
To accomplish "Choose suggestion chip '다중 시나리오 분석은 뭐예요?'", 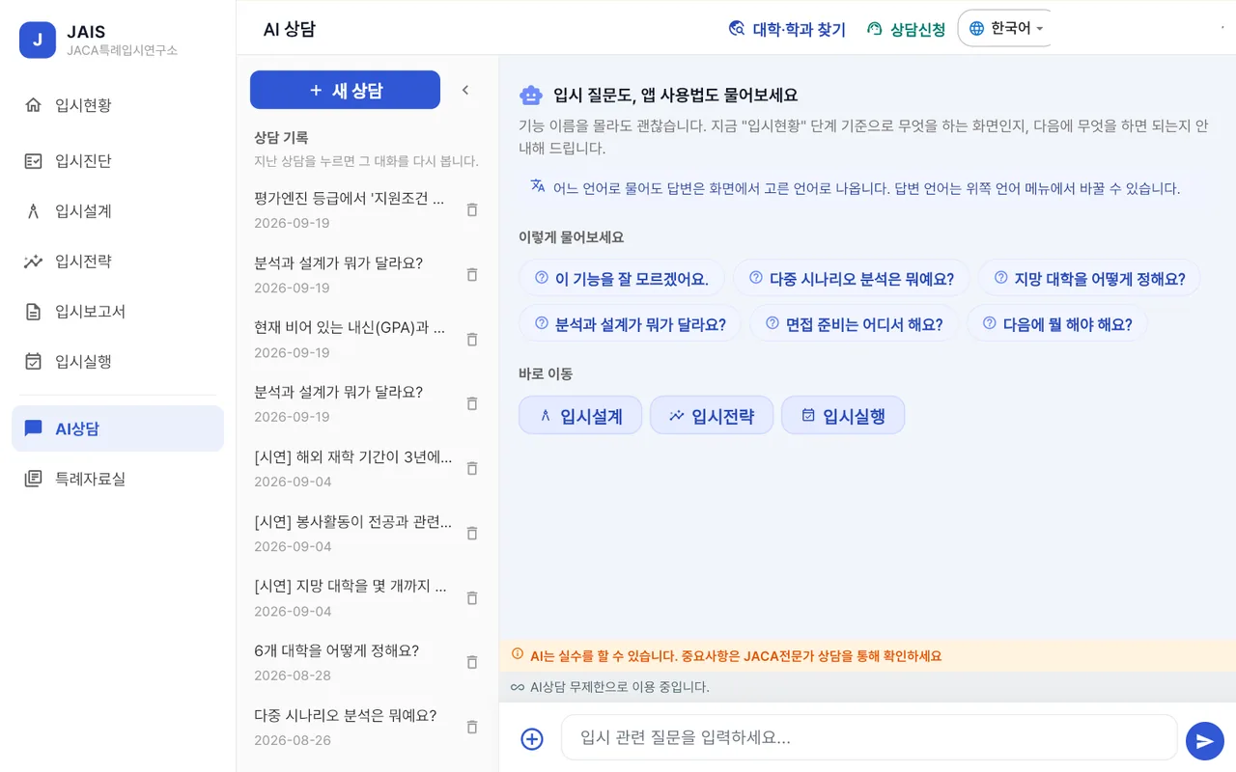I will [x=852, y=279].
